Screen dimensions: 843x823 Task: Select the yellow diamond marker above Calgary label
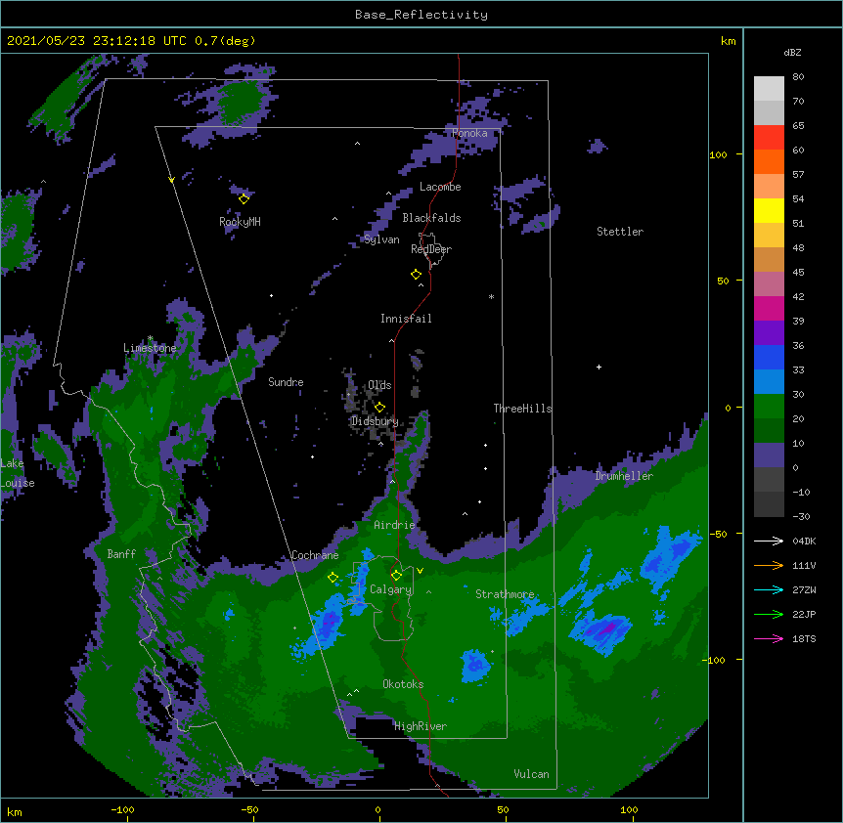click(x=396, y=576)
